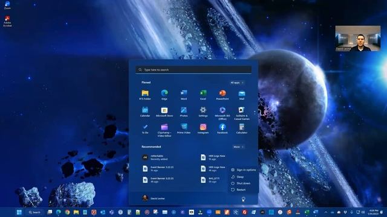The width and height of the screenshot is (387, 217).
Task: Click the Windows Start button on taskbar
Action: [19, 212]
